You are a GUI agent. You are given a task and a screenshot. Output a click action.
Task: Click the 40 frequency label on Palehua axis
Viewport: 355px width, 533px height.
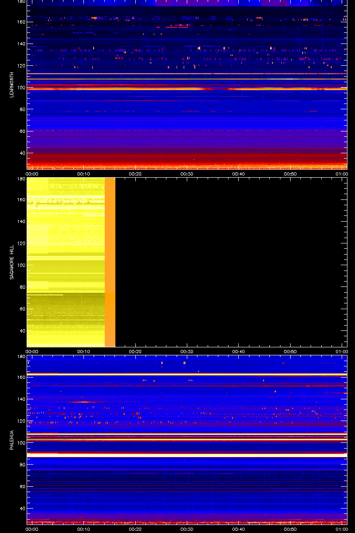[x=22, y=509]
